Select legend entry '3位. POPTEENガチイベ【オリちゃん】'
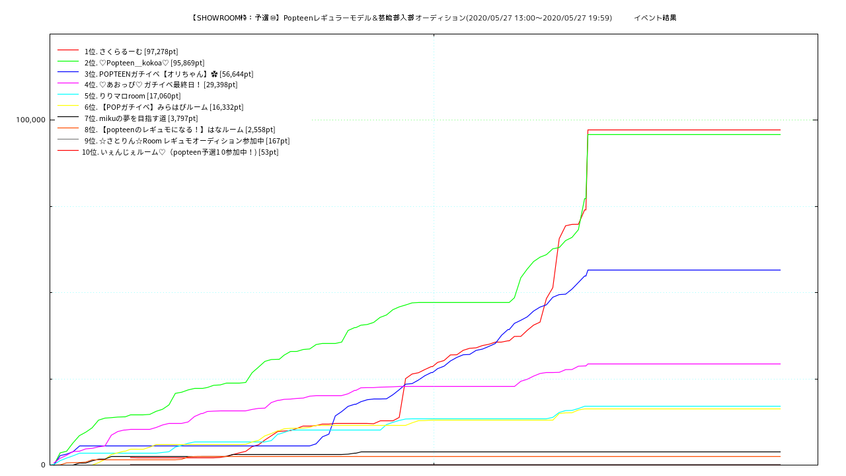This screenshot has height=476, width=846. (169, 74)
